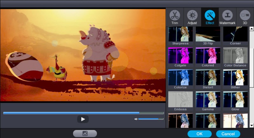Apply the Distort effect thumbnail
Viewport: 254px width, 138px height.
click(208, 77)
